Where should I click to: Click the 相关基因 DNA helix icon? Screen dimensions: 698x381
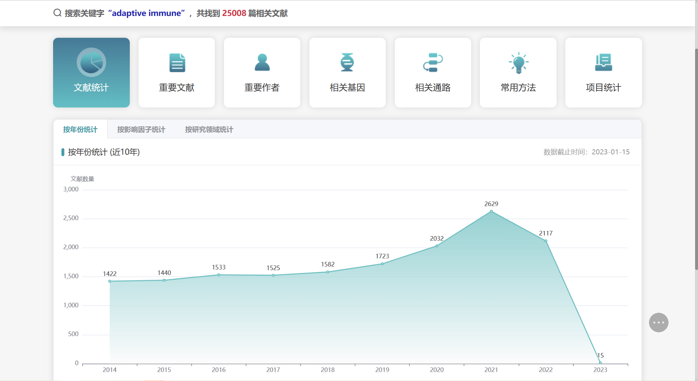(x=347, y=62)
